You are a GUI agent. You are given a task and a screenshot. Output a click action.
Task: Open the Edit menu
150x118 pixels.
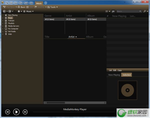[11, 3]
